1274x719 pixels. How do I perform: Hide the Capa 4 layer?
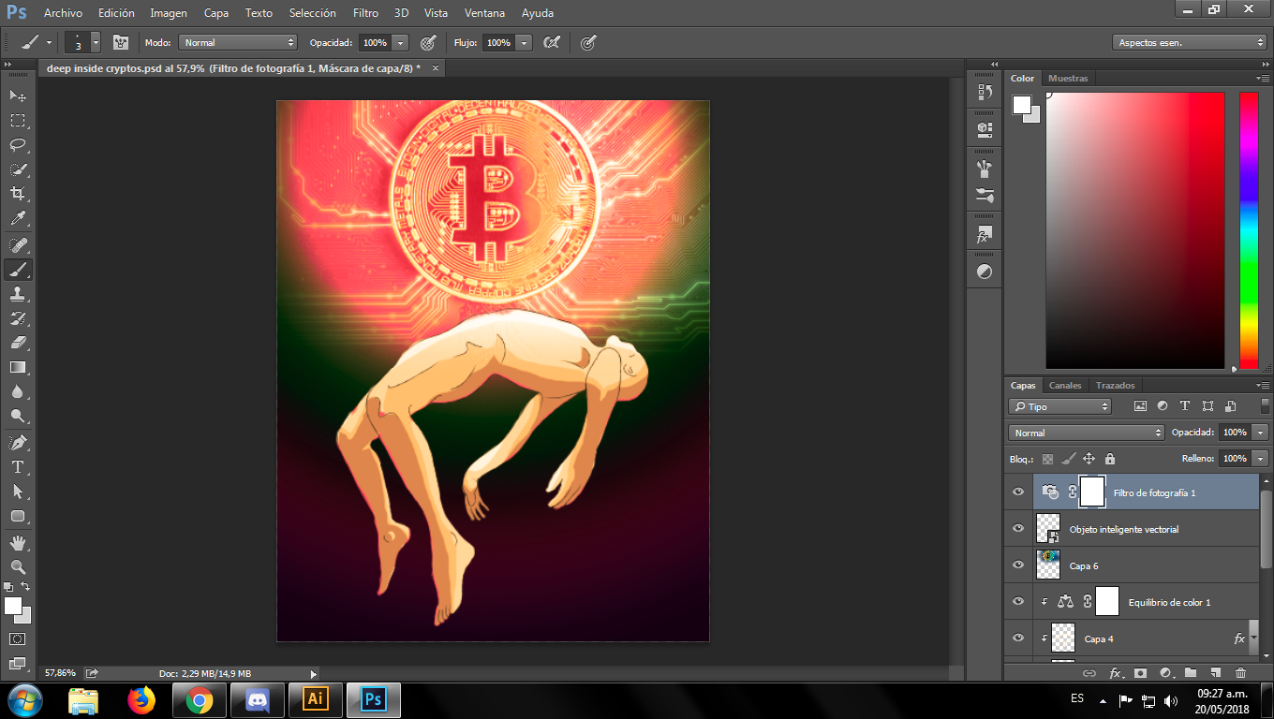[x=1018, y=638]
